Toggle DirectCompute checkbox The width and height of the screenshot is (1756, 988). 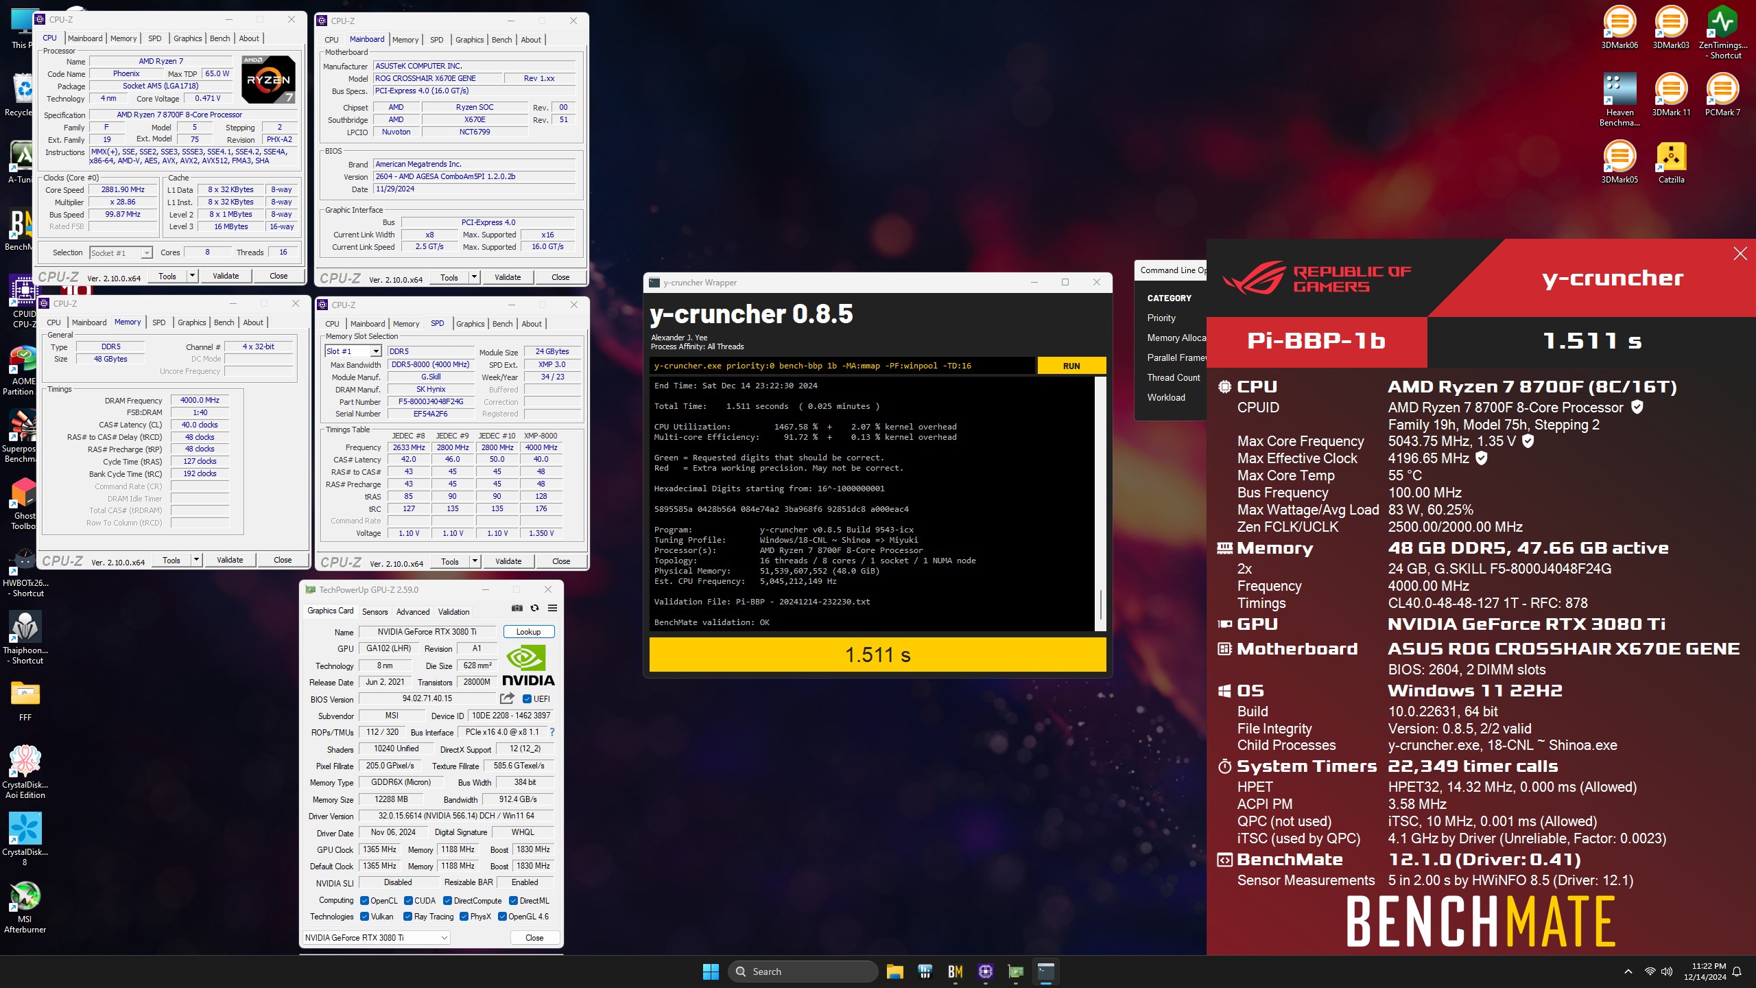[x=447, y=901]
